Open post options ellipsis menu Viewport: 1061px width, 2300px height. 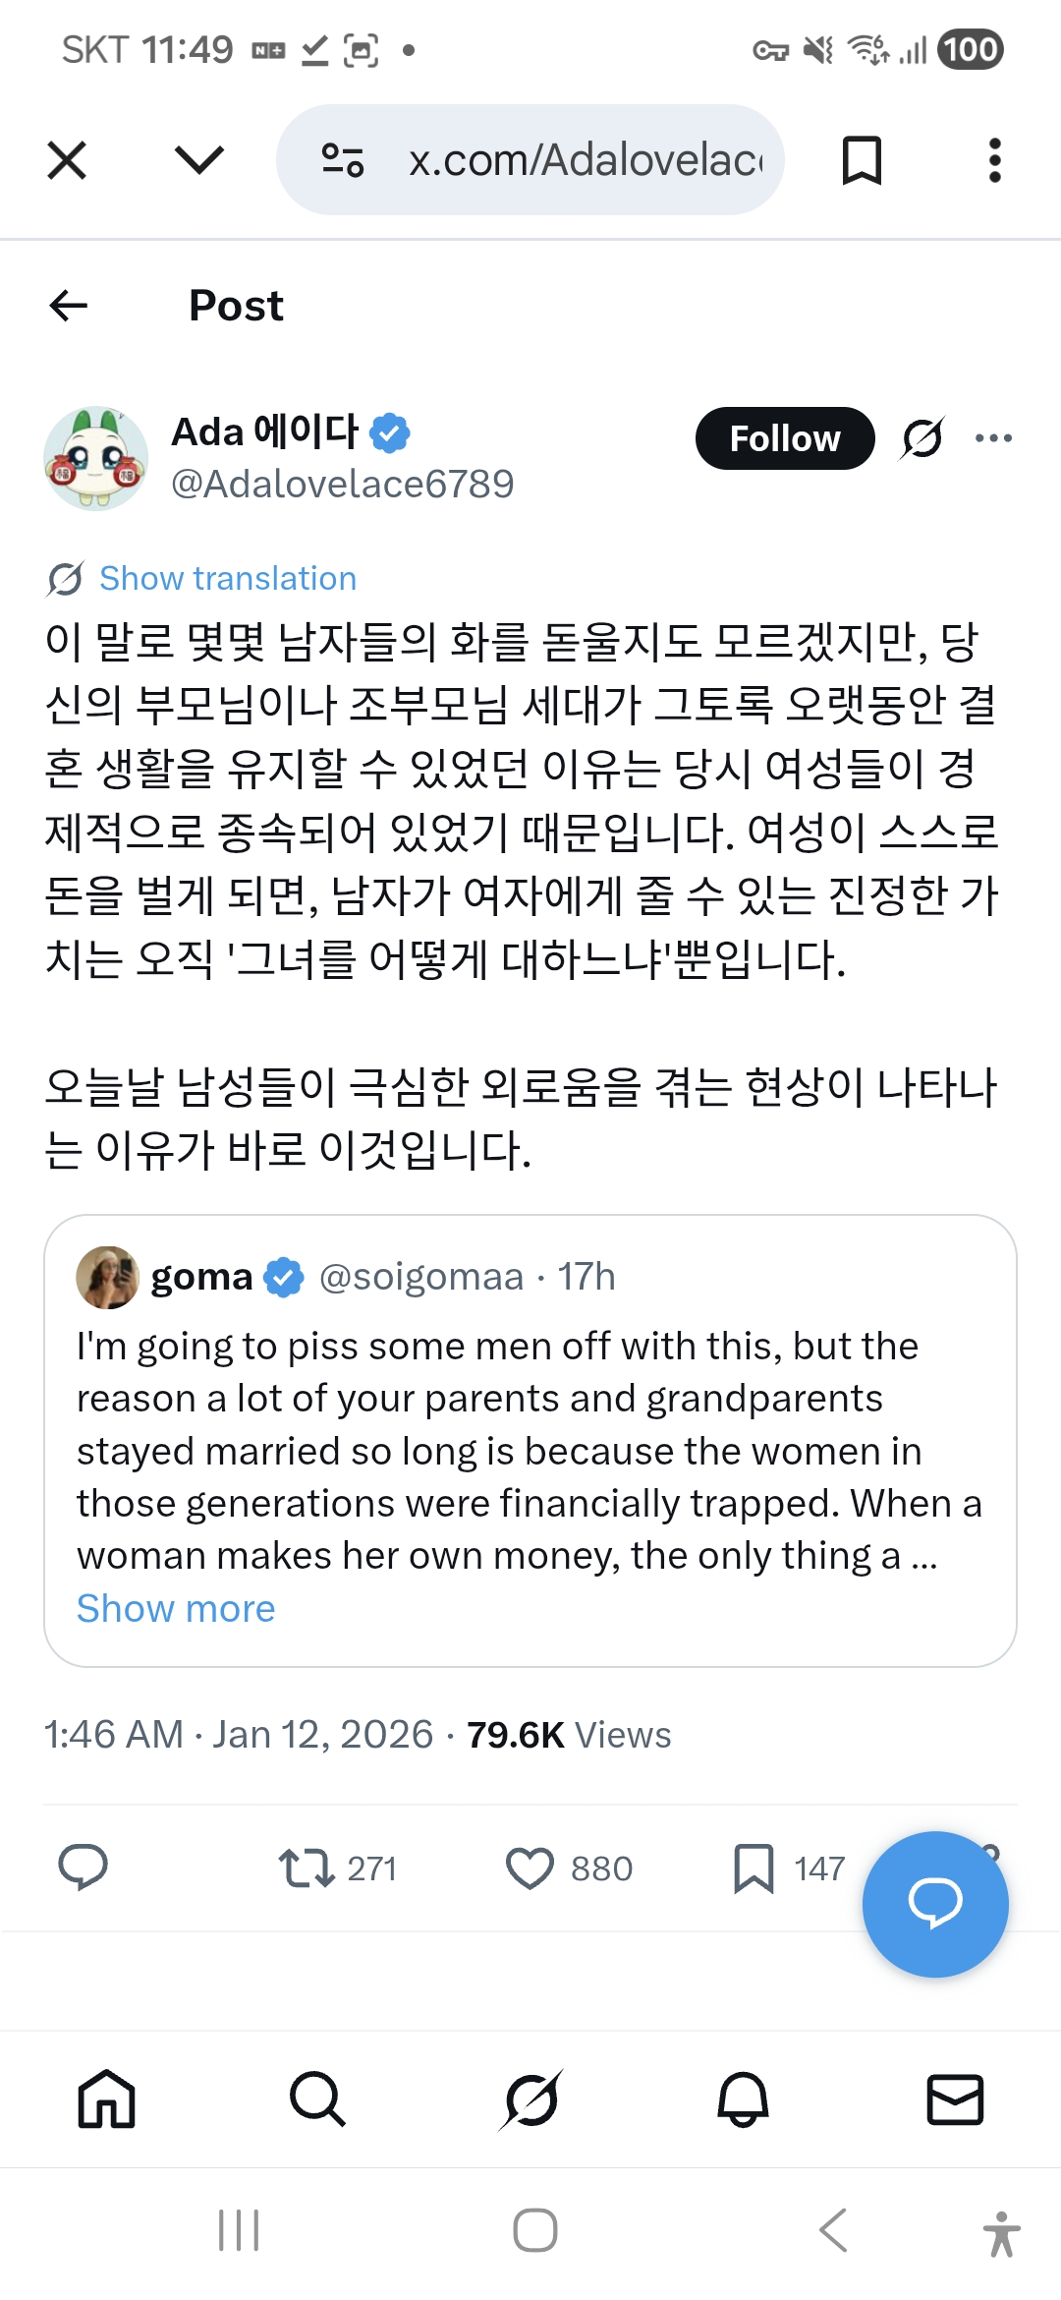pos(993,438)
